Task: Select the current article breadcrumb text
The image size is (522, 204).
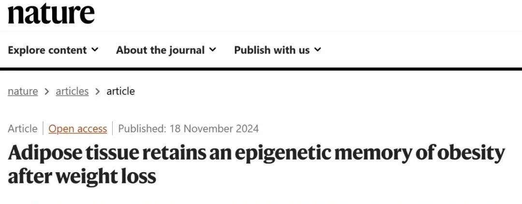Action: coord(120,91)
